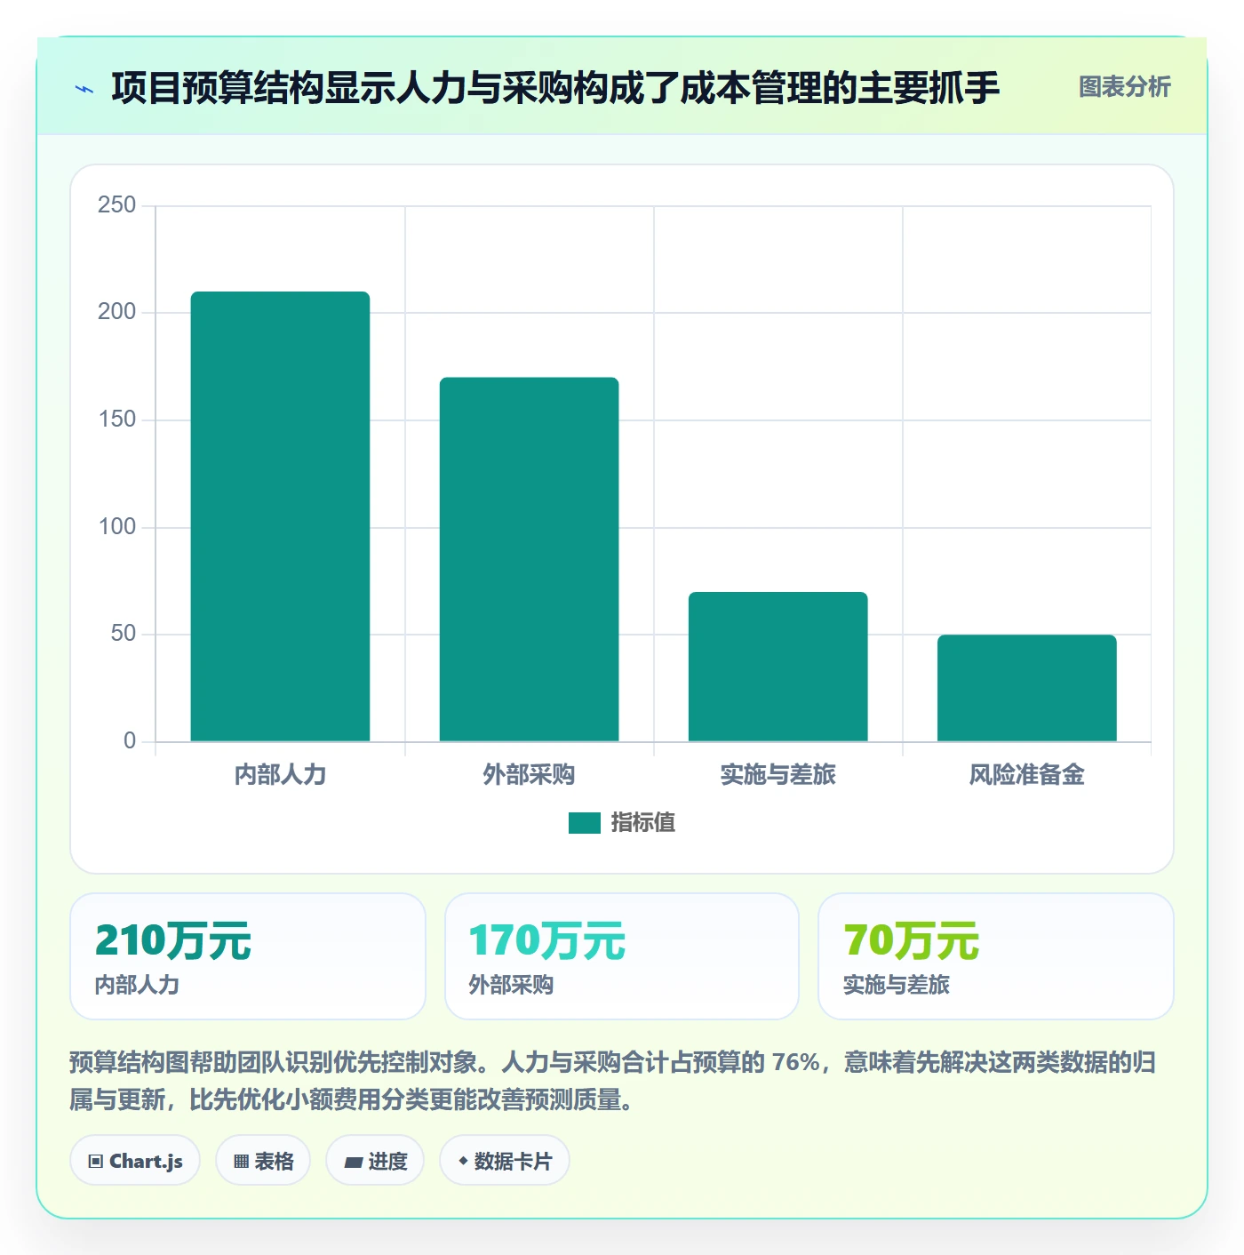Click the diamond icon in the 数据卡片 chip

[x=463, y=1161]
